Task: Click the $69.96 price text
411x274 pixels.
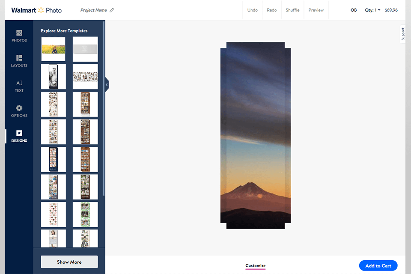Action: click(391, 10)
